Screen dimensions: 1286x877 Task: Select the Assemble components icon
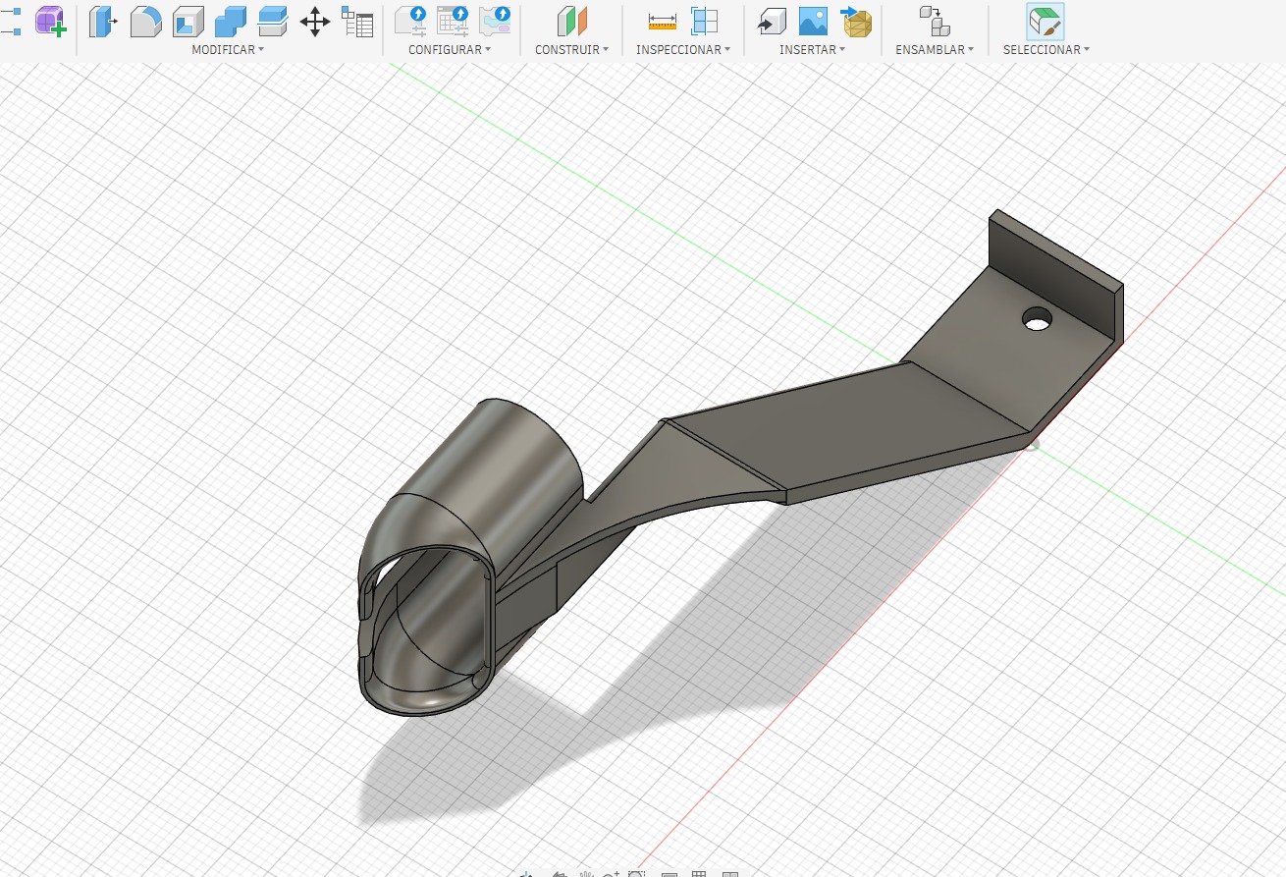[x=934, y=21]
